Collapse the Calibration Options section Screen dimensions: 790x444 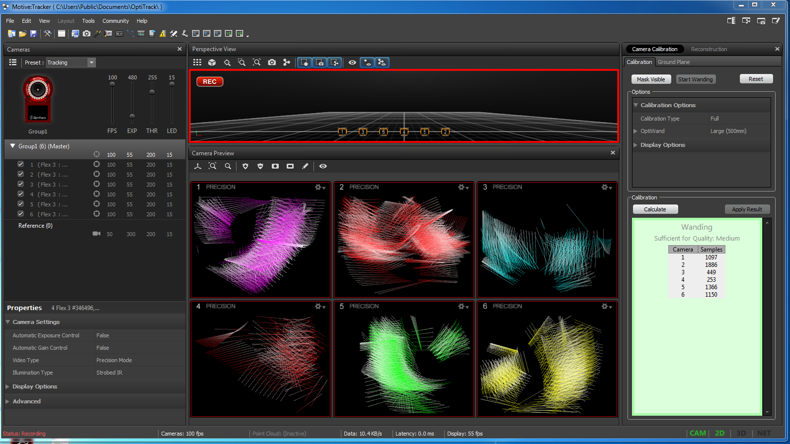click(635, 105)
